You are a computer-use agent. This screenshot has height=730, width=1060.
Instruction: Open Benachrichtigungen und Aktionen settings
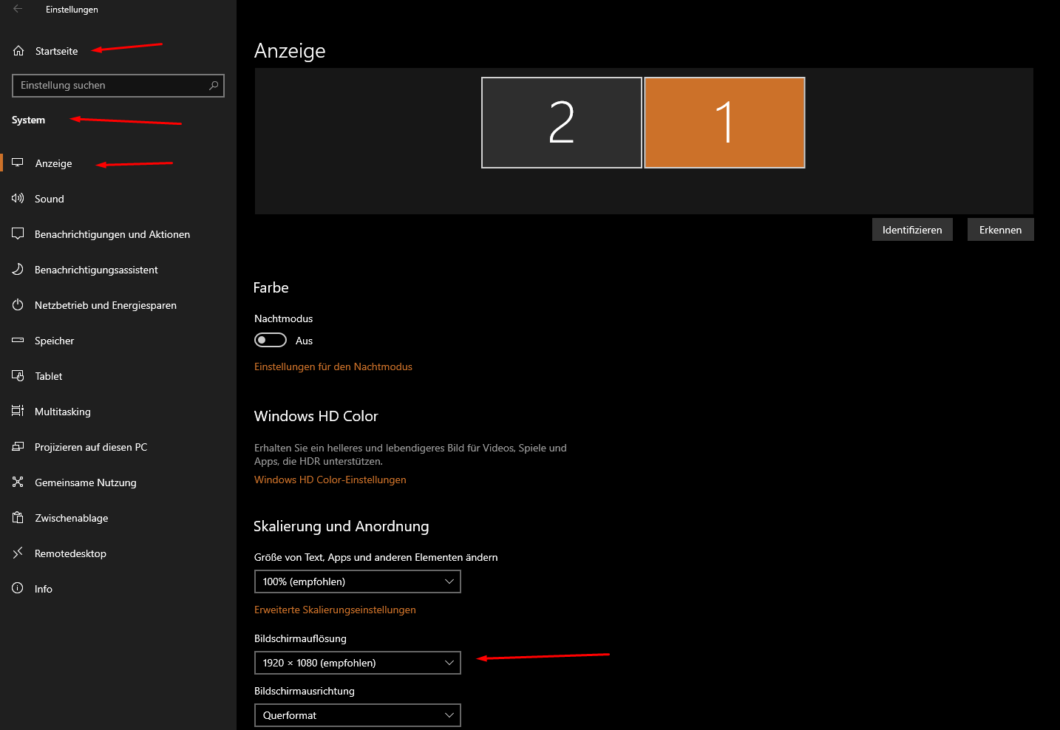point(112,234)
